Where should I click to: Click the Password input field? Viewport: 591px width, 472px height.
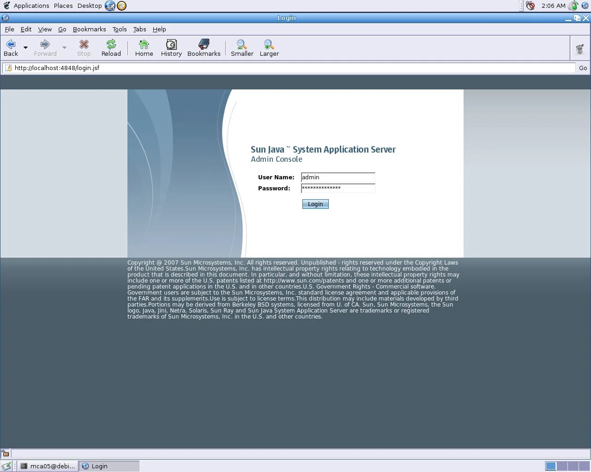click(x=338, y=188)
